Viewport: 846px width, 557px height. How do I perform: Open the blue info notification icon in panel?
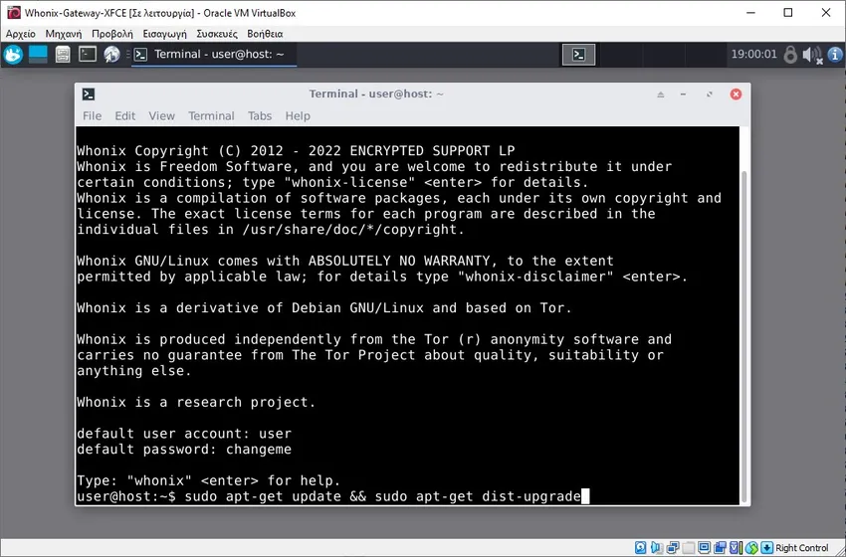(835, 55)
